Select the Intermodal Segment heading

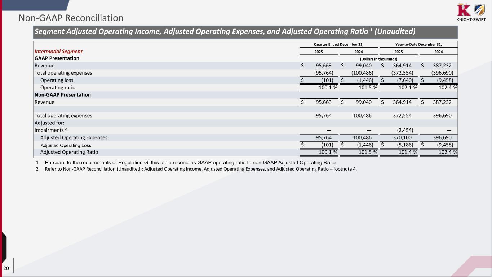click(58, 52)
